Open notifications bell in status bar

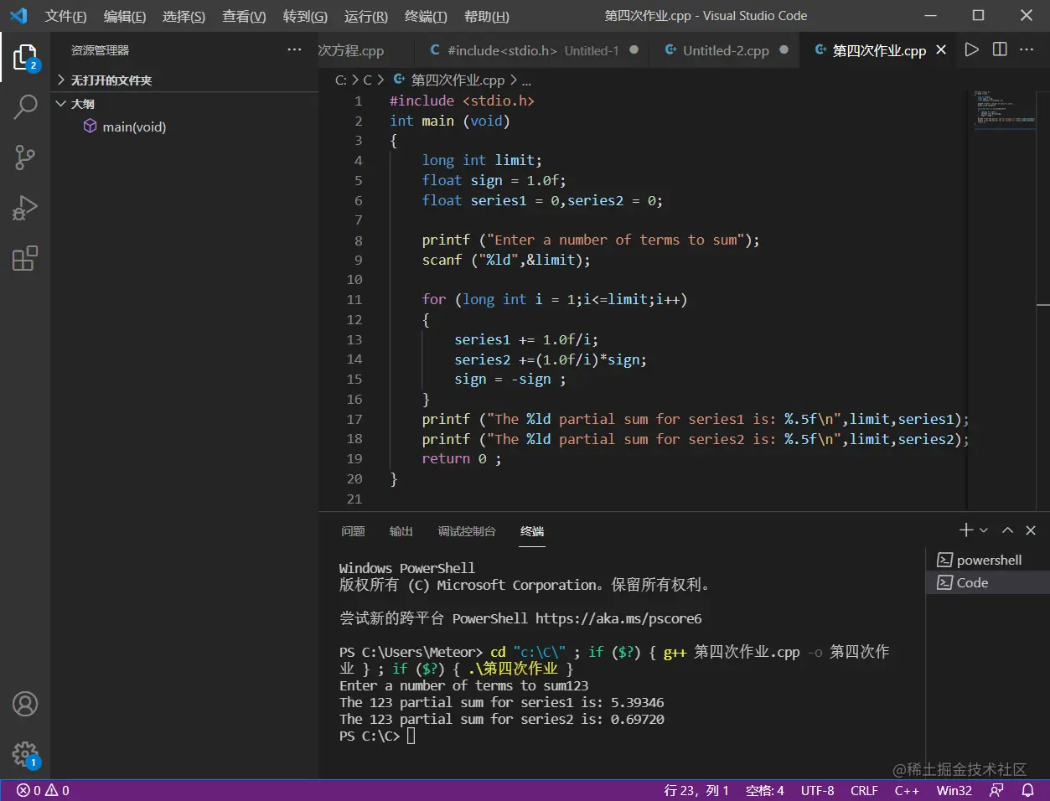click(1027, 790)
